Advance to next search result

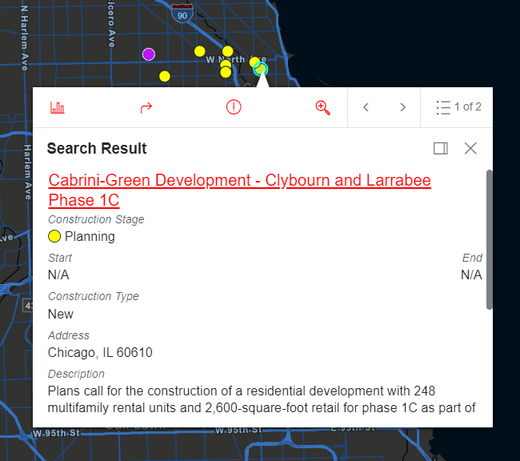pyautogui.click(x=402, y=107)
